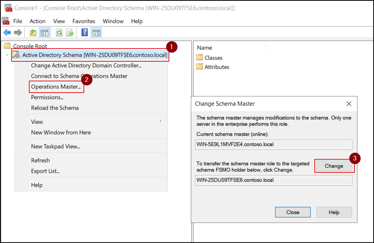The height and width of the screenshot is (243, 374).
Task: Click the Forward navigation arrow
Action: tap(18, 32)
